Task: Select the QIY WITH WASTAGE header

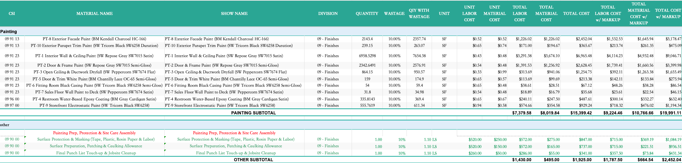Action: 419,13
